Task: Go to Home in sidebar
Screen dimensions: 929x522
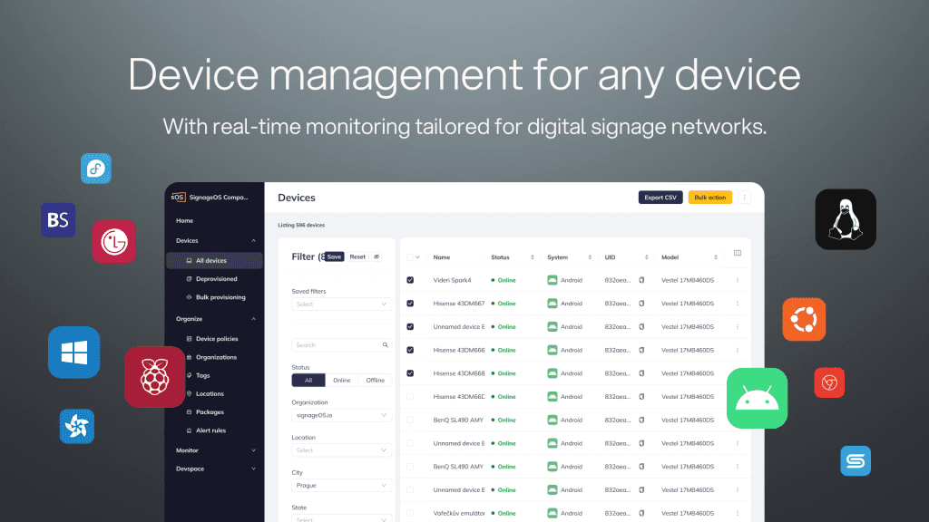Action: (x=184, y=221)
